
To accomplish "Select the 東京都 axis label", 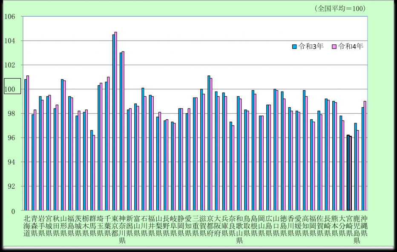I will tap(115, 226).
